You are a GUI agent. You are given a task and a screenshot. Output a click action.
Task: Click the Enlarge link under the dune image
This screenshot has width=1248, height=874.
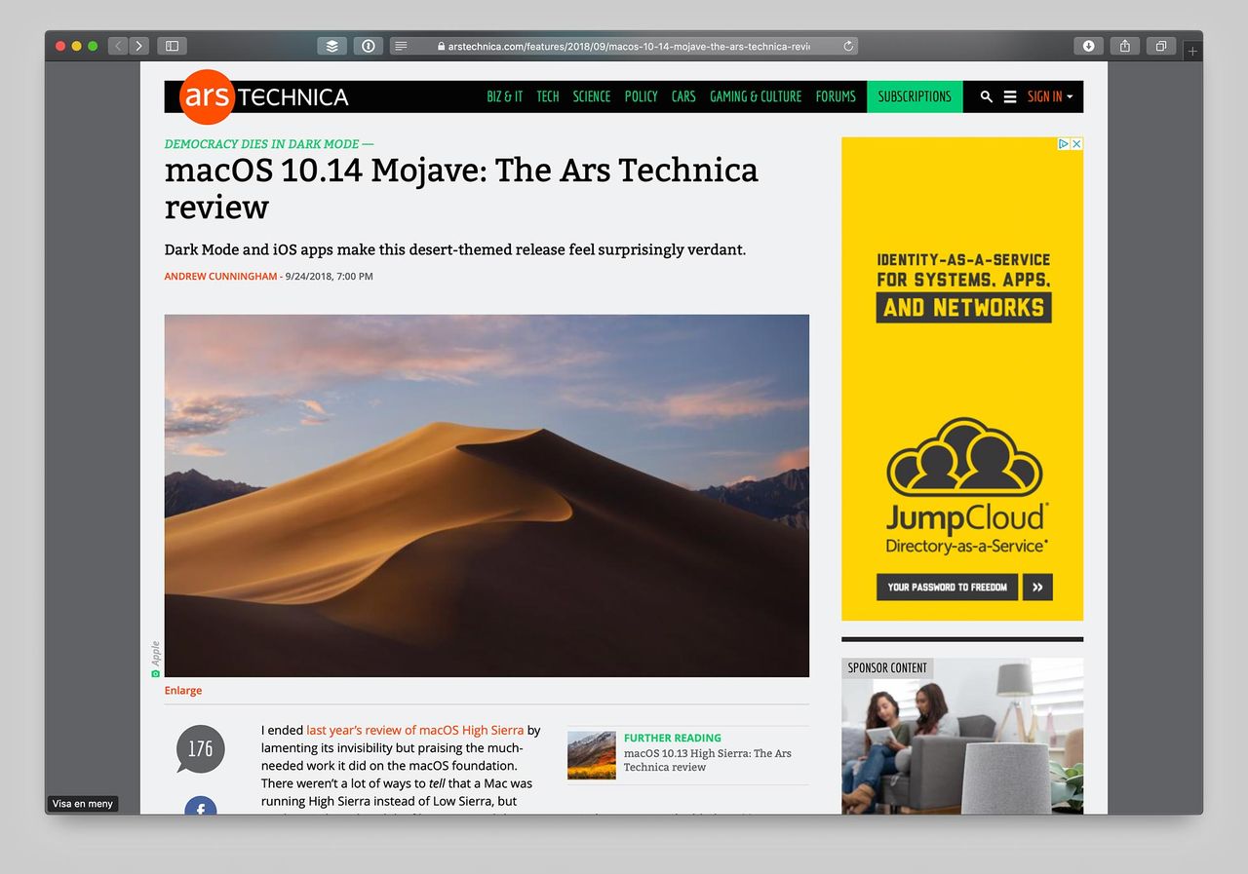182,690
